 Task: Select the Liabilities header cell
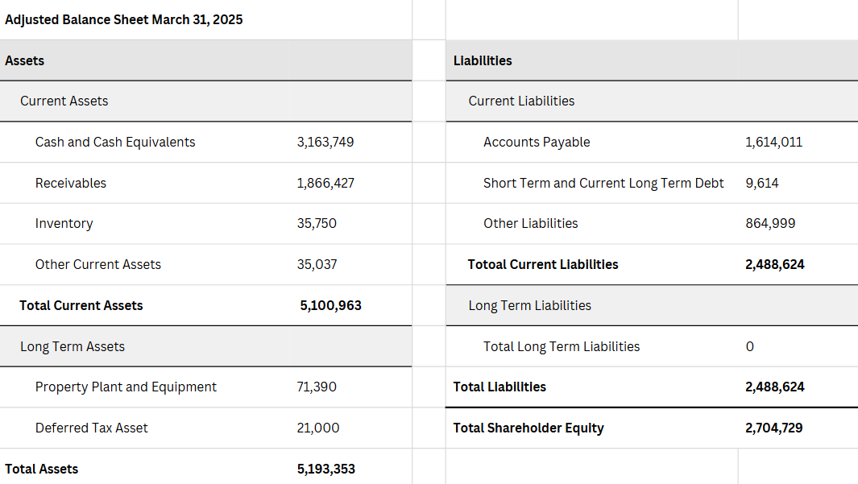tap(483, 60)
